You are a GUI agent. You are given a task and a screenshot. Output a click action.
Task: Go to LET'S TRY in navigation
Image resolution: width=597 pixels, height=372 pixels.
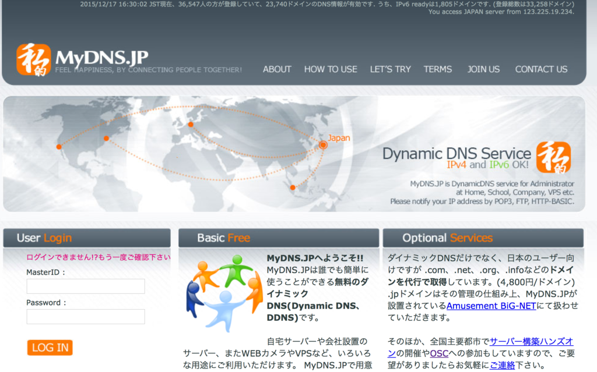click(x=390, y=69)
